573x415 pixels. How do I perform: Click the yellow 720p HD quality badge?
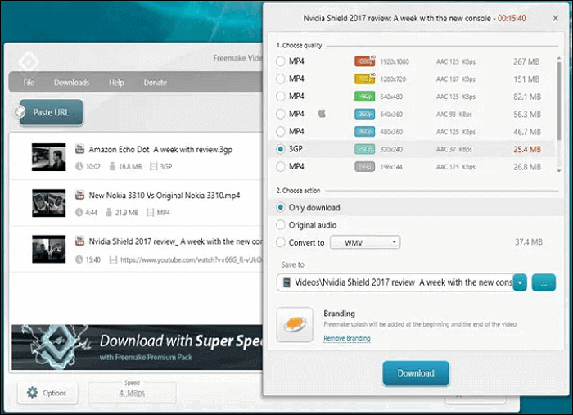(x=364, y=79)
